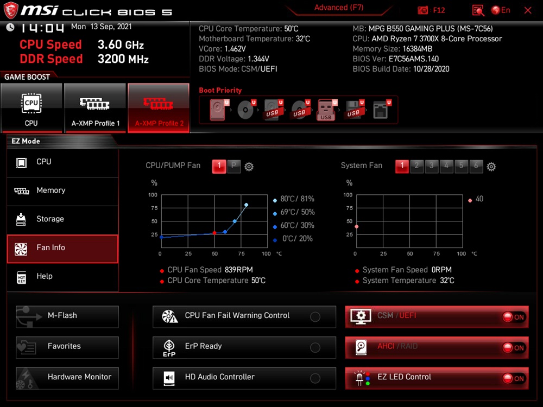Select the optical drive boot device icon

coord(246,110)
